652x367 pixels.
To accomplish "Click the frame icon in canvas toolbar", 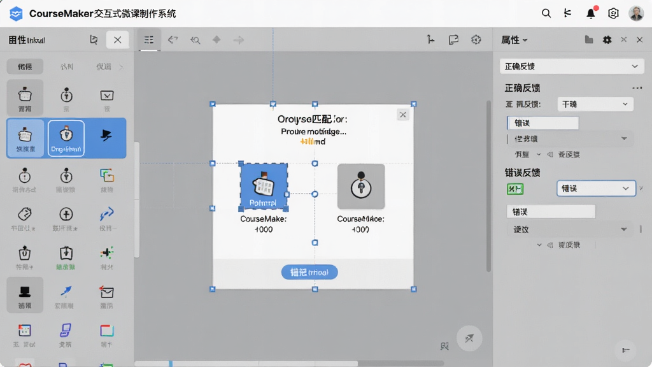I will 453,40.
